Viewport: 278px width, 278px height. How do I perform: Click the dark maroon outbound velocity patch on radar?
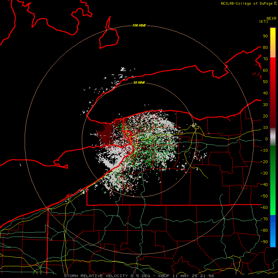[x=106, y=134]
